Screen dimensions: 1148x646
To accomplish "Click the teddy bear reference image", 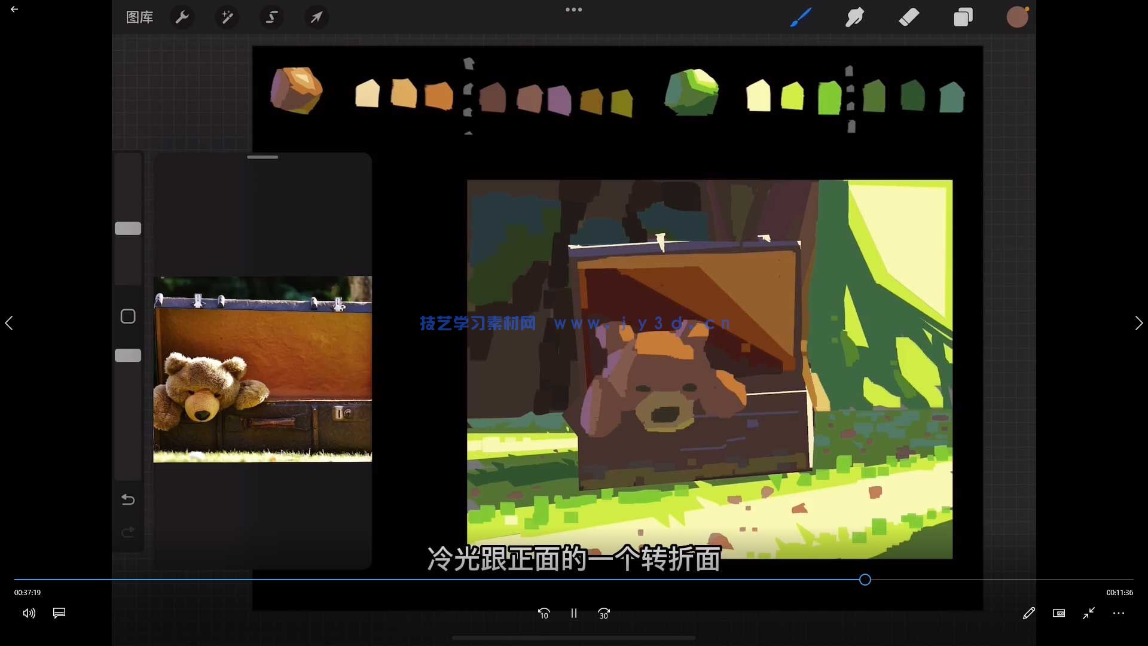I will (x=262, y=369).
